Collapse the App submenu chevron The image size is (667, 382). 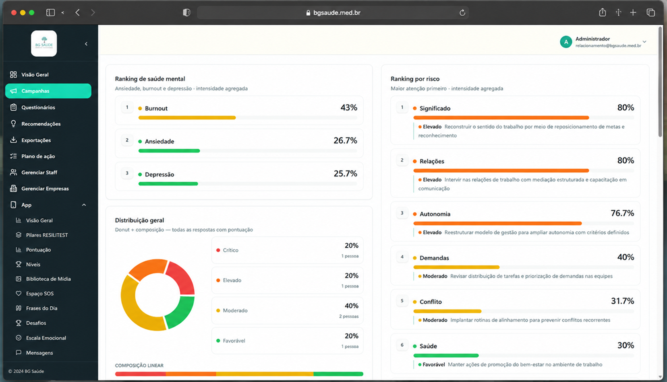coord(84,205)
